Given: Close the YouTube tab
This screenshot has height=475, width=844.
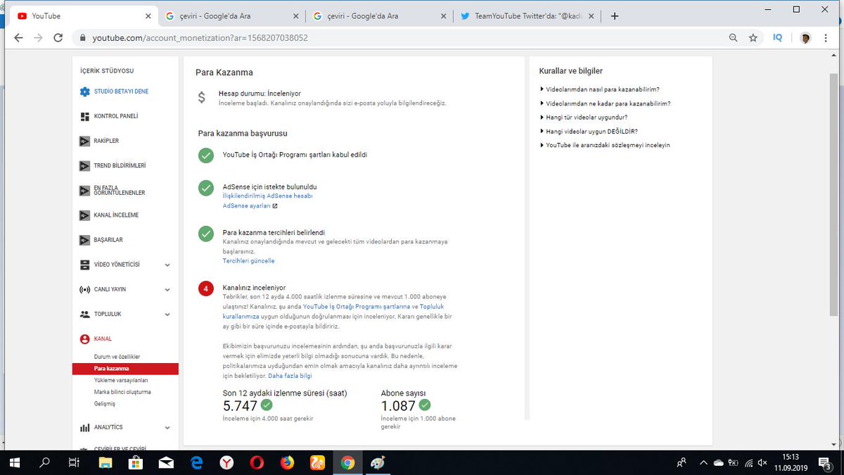Looking at the screenshot, I should pos(148,16).
